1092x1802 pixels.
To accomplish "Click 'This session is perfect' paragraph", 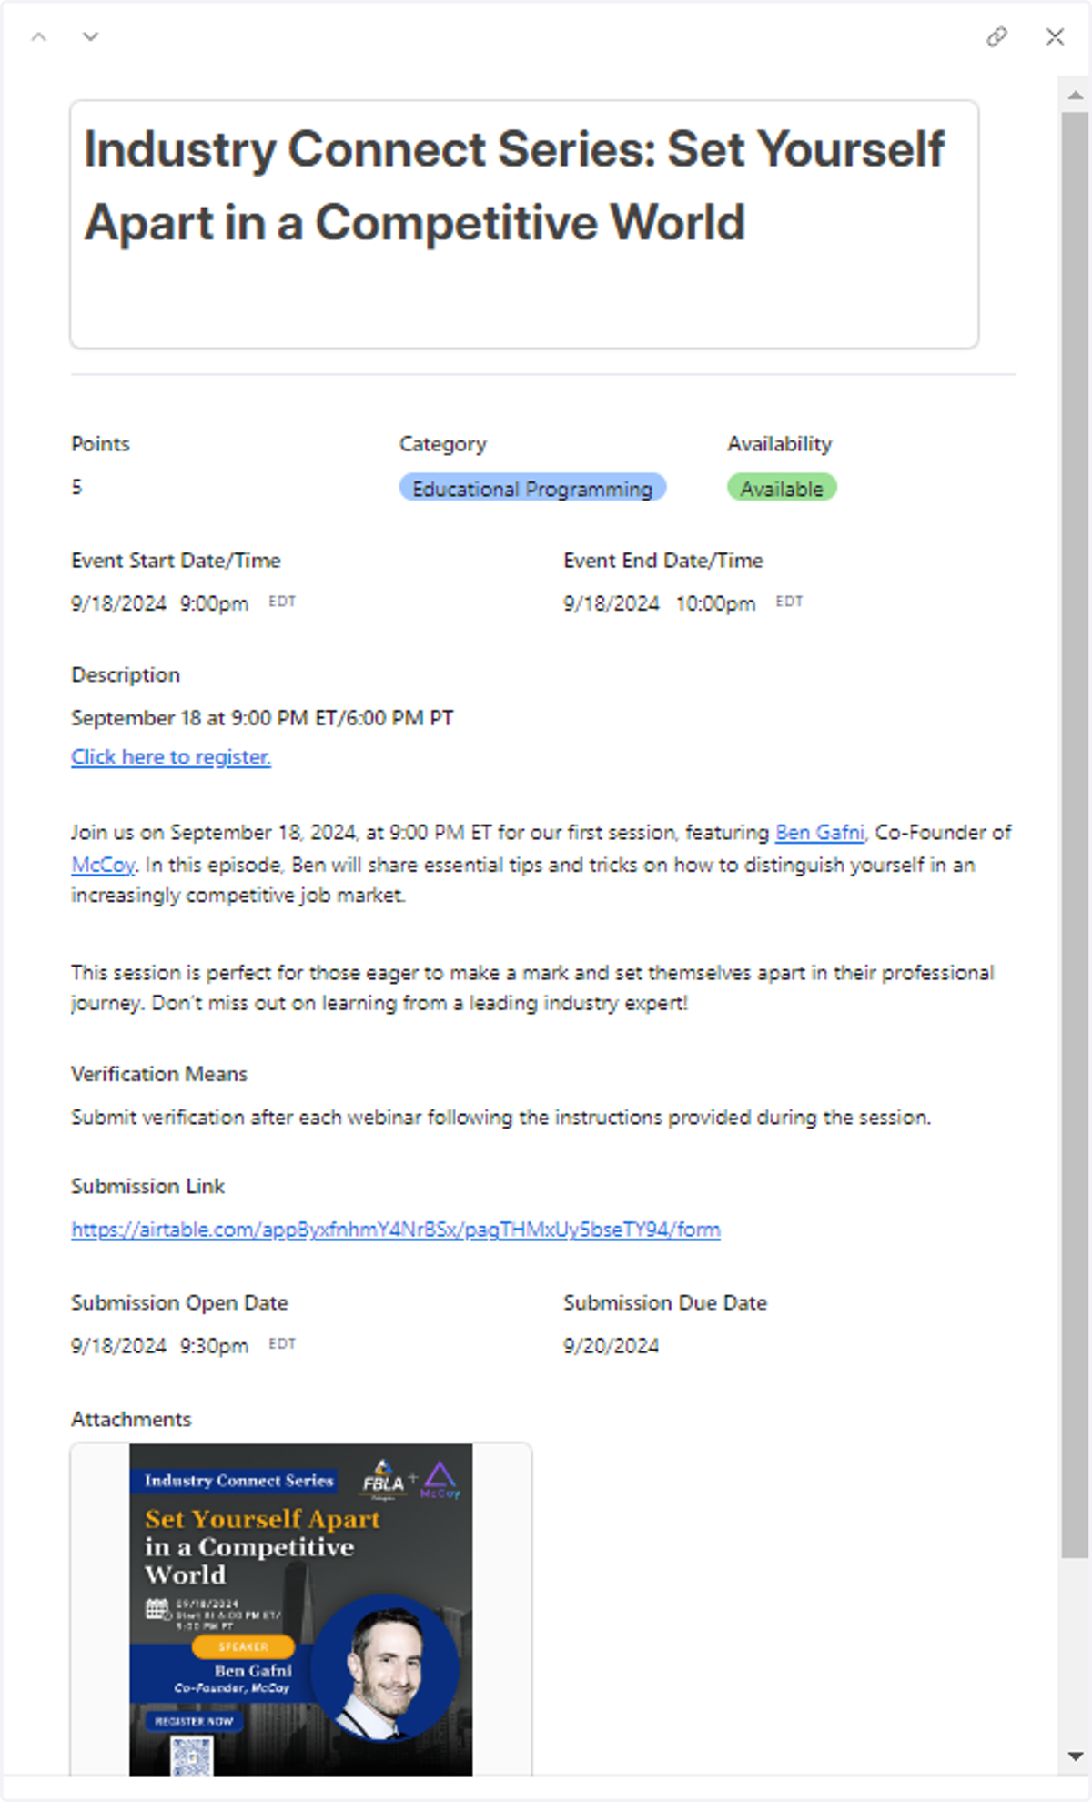I will [x=532, y=988].
